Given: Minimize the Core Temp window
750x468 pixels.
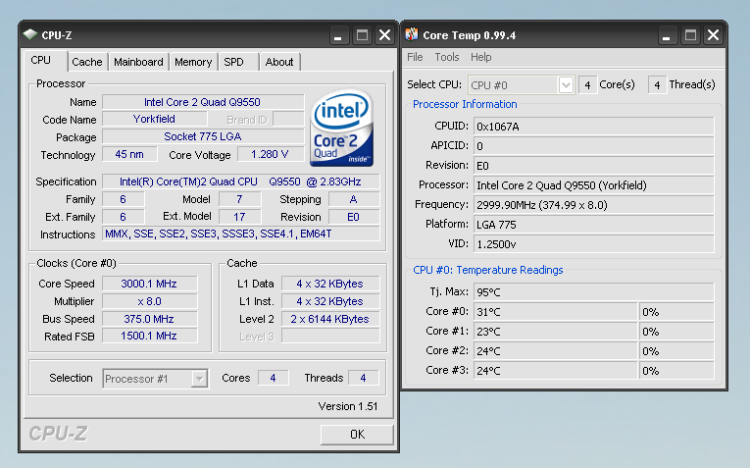Looking at the screenshot, I should tap(667, 35).
